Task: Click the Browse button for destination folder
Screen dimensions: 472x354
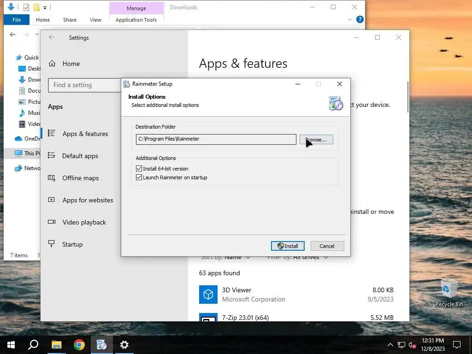Action: (316, 139)
